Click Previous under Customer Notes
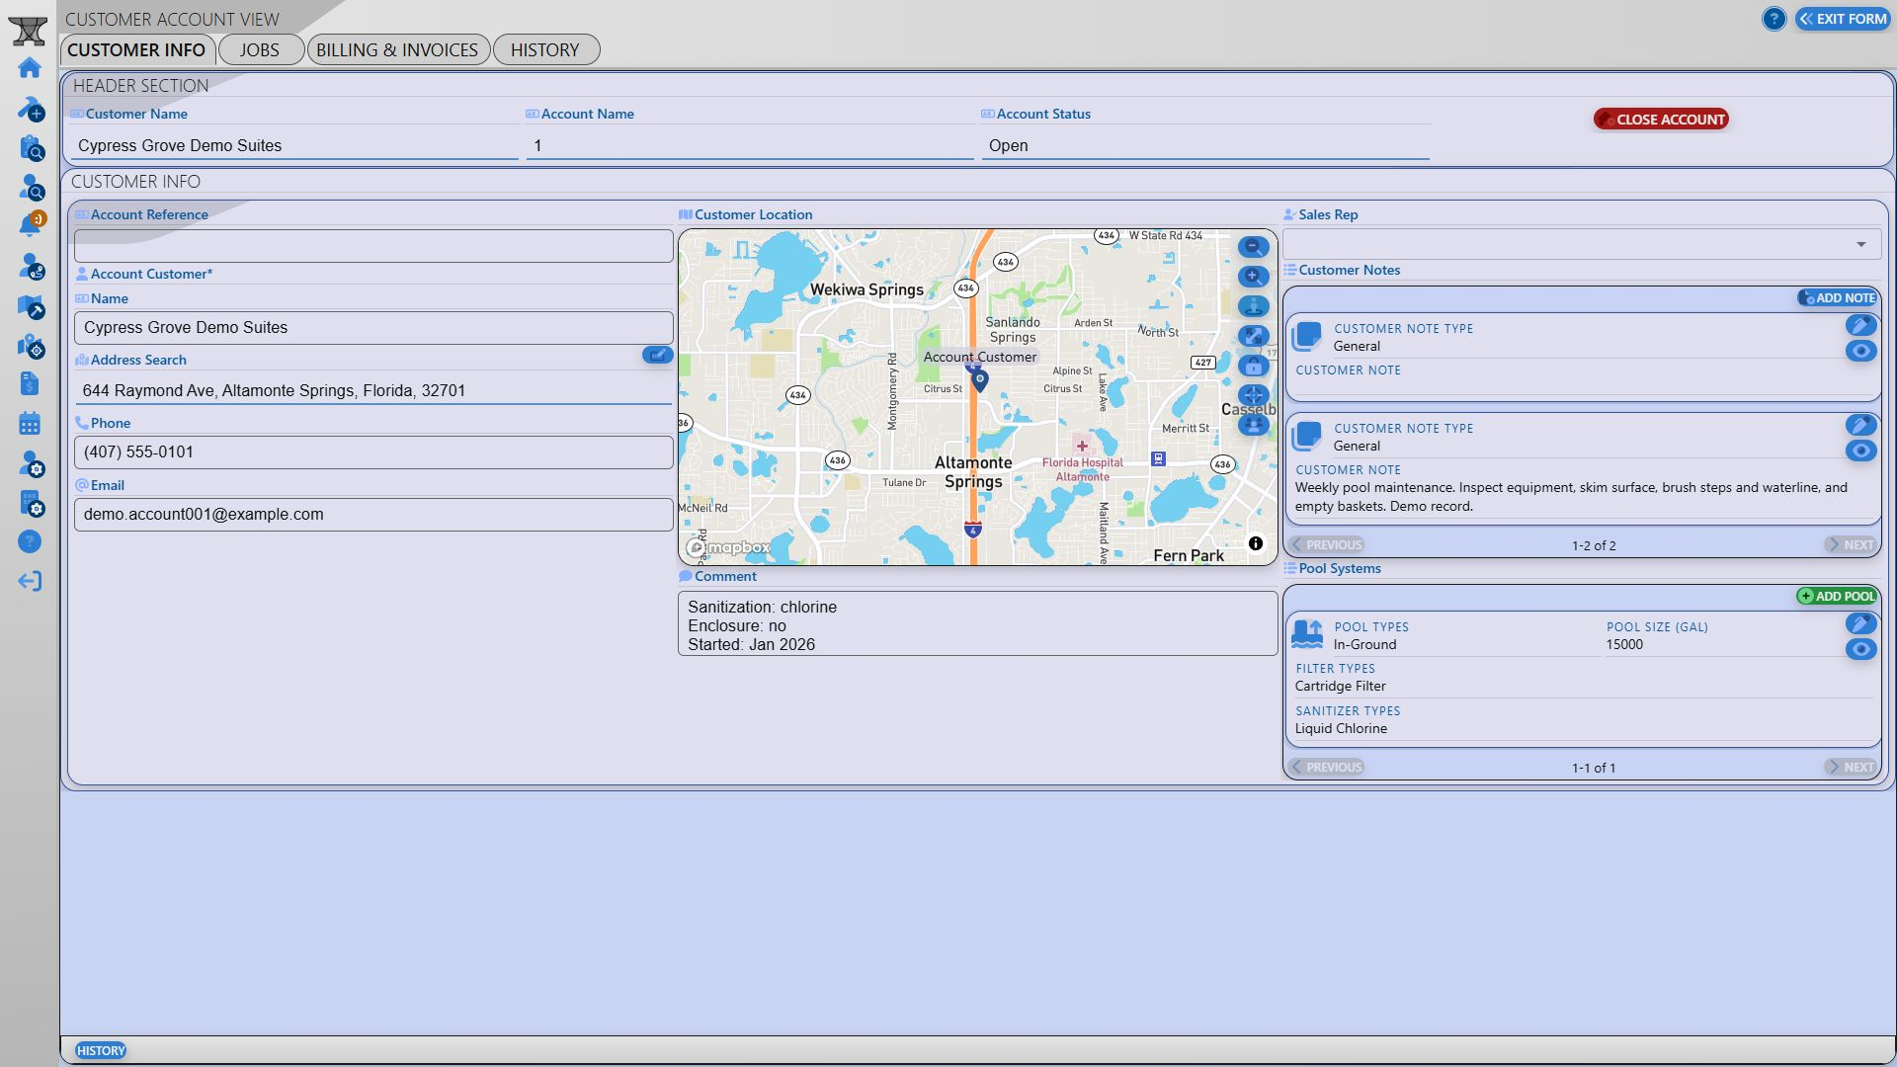The width and height of the screenshot is (1897, 1067). (1326, 545)
